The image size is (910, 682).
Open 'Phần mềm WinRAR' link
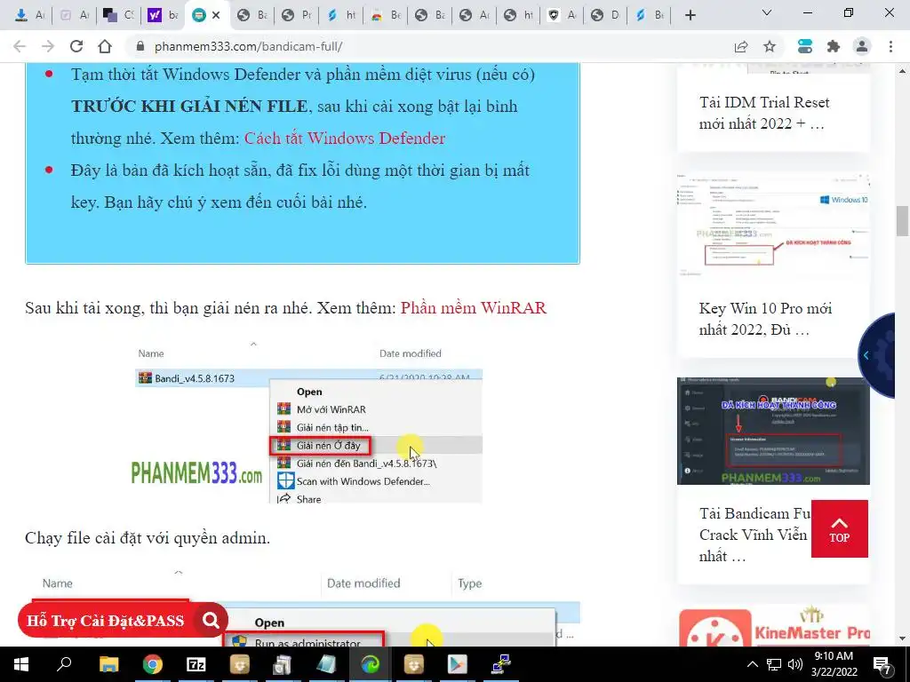pyautogui.click(x=474, y=307)
